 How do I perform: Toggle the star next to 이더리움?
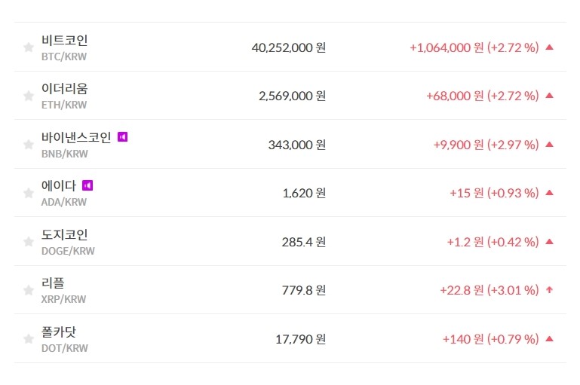[29, 96]
